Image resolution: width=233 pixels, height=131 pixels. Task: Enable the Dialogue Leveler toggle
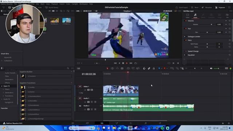[185, 36]
